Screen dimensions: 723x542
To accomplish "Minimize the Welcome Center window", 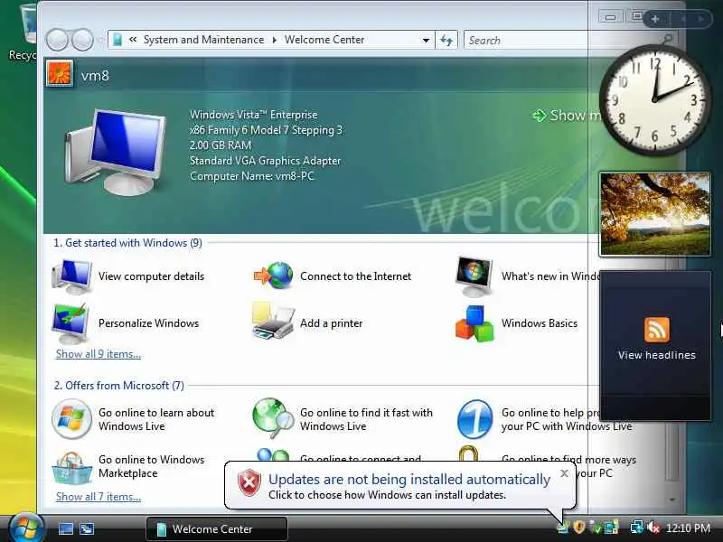I will pyautogui.click(x=610, y=17).
